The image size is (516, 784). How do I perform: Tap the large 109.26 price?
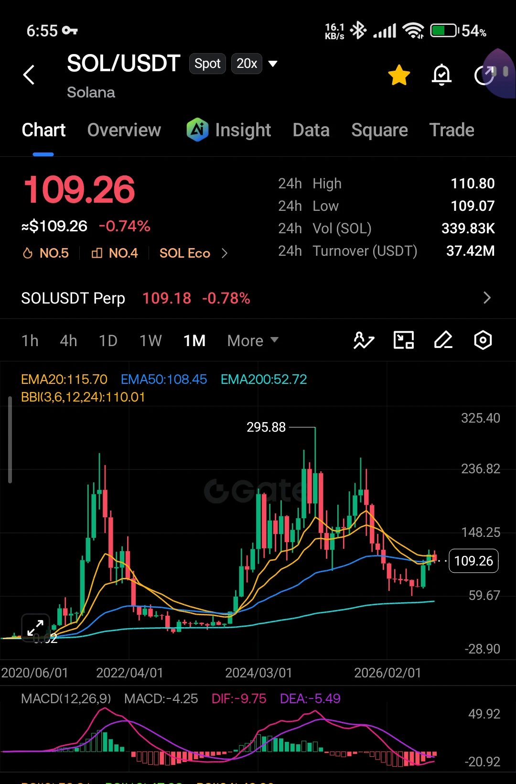(x=79, y=190)
